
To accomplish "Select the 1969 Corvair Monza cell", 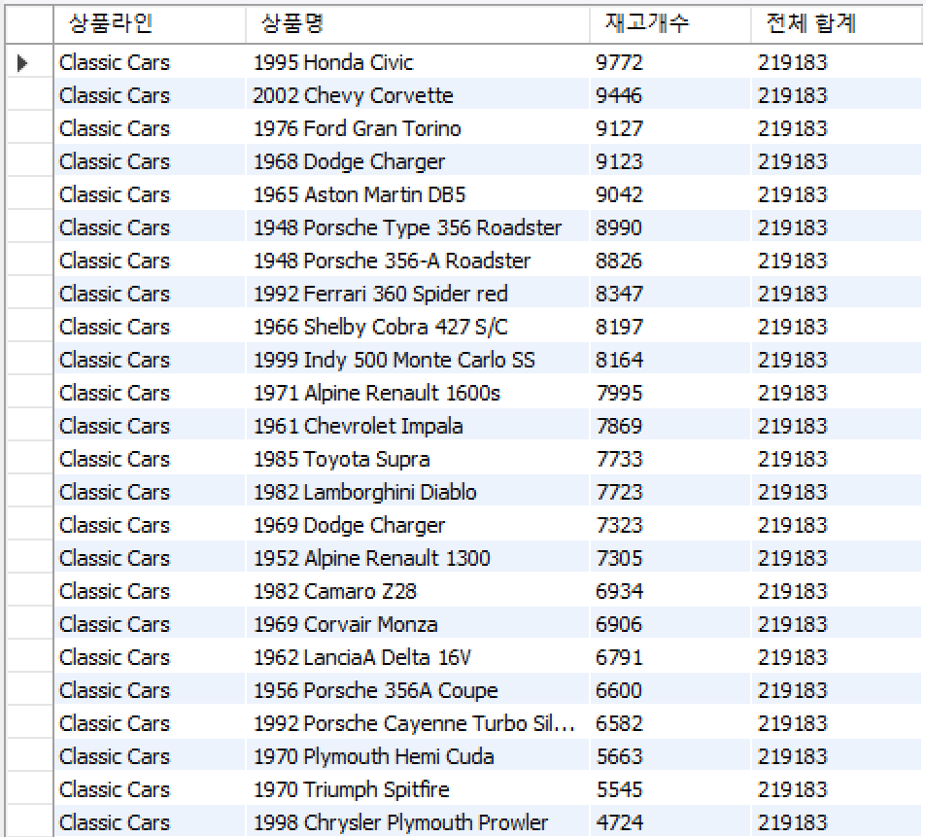I will click(x=417, y=625).
